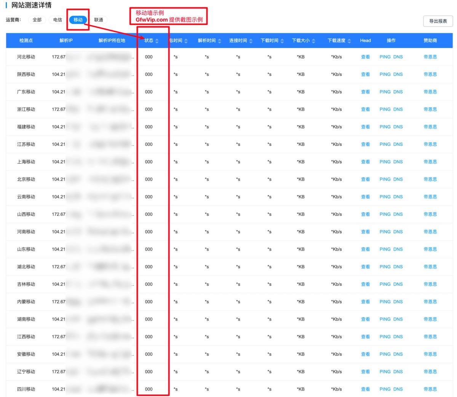457x397 pixels.
Task: Click PING in the 四川移动 row
Action: pyautogui.click(x=385, y=389)
